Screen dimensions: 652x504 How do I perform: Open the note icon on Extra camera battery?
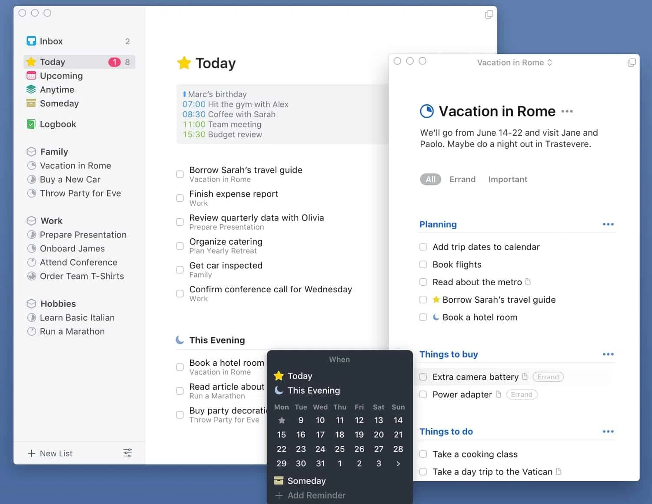525,377
